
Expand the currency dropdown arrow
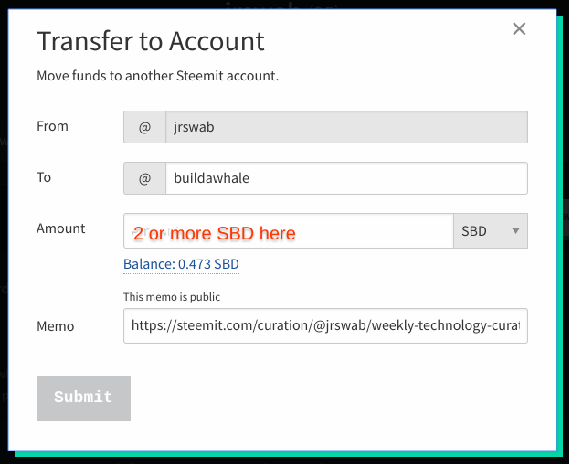515,231
